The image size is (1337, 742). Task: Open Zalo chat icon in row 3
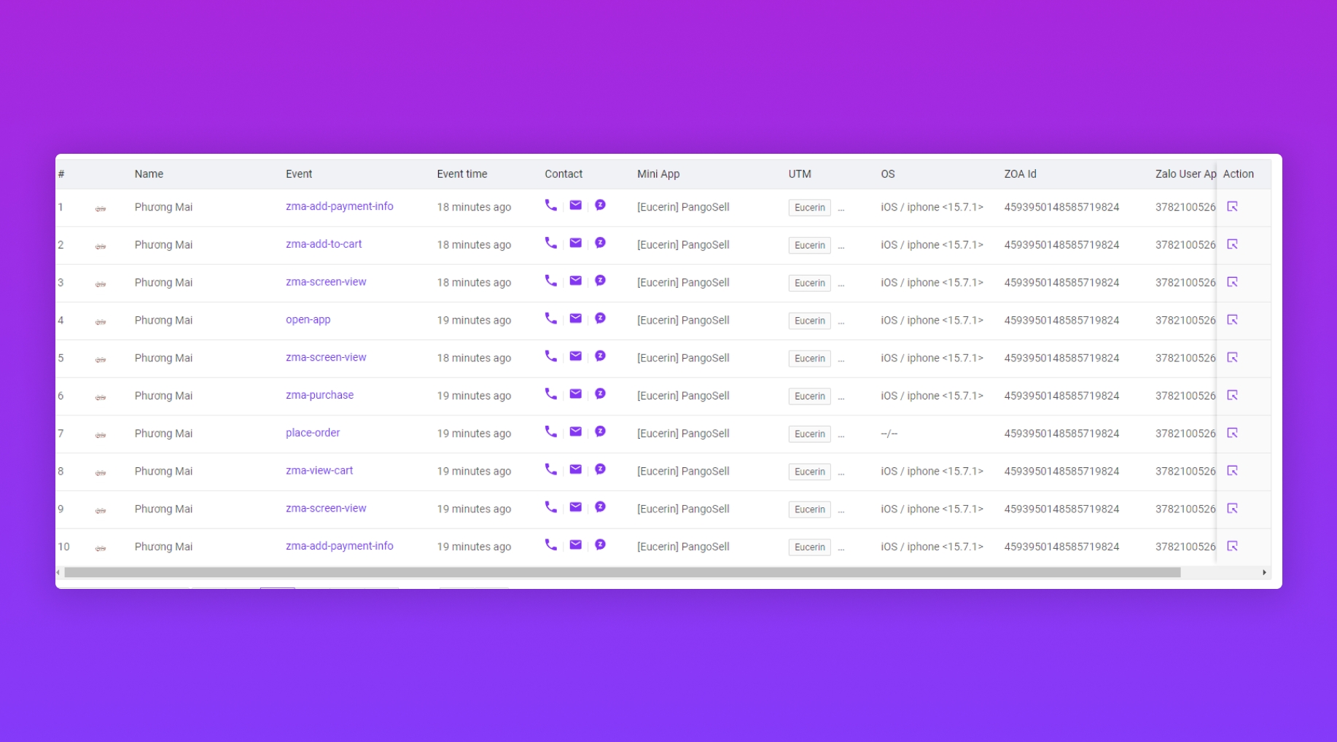coord(600,281)
